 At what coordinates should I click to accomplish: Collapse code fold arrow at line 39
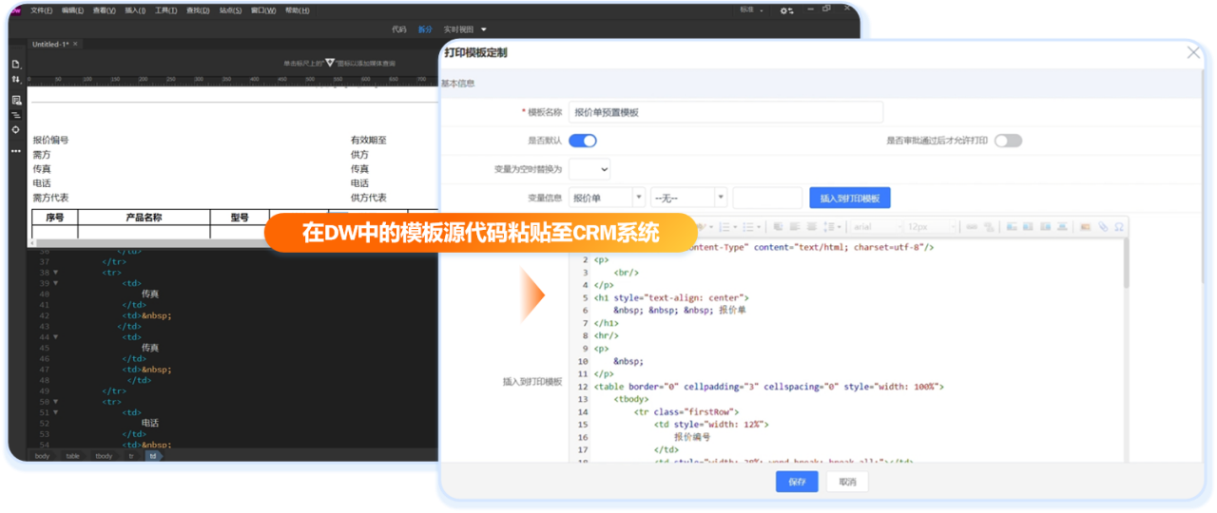coord(55,283)
